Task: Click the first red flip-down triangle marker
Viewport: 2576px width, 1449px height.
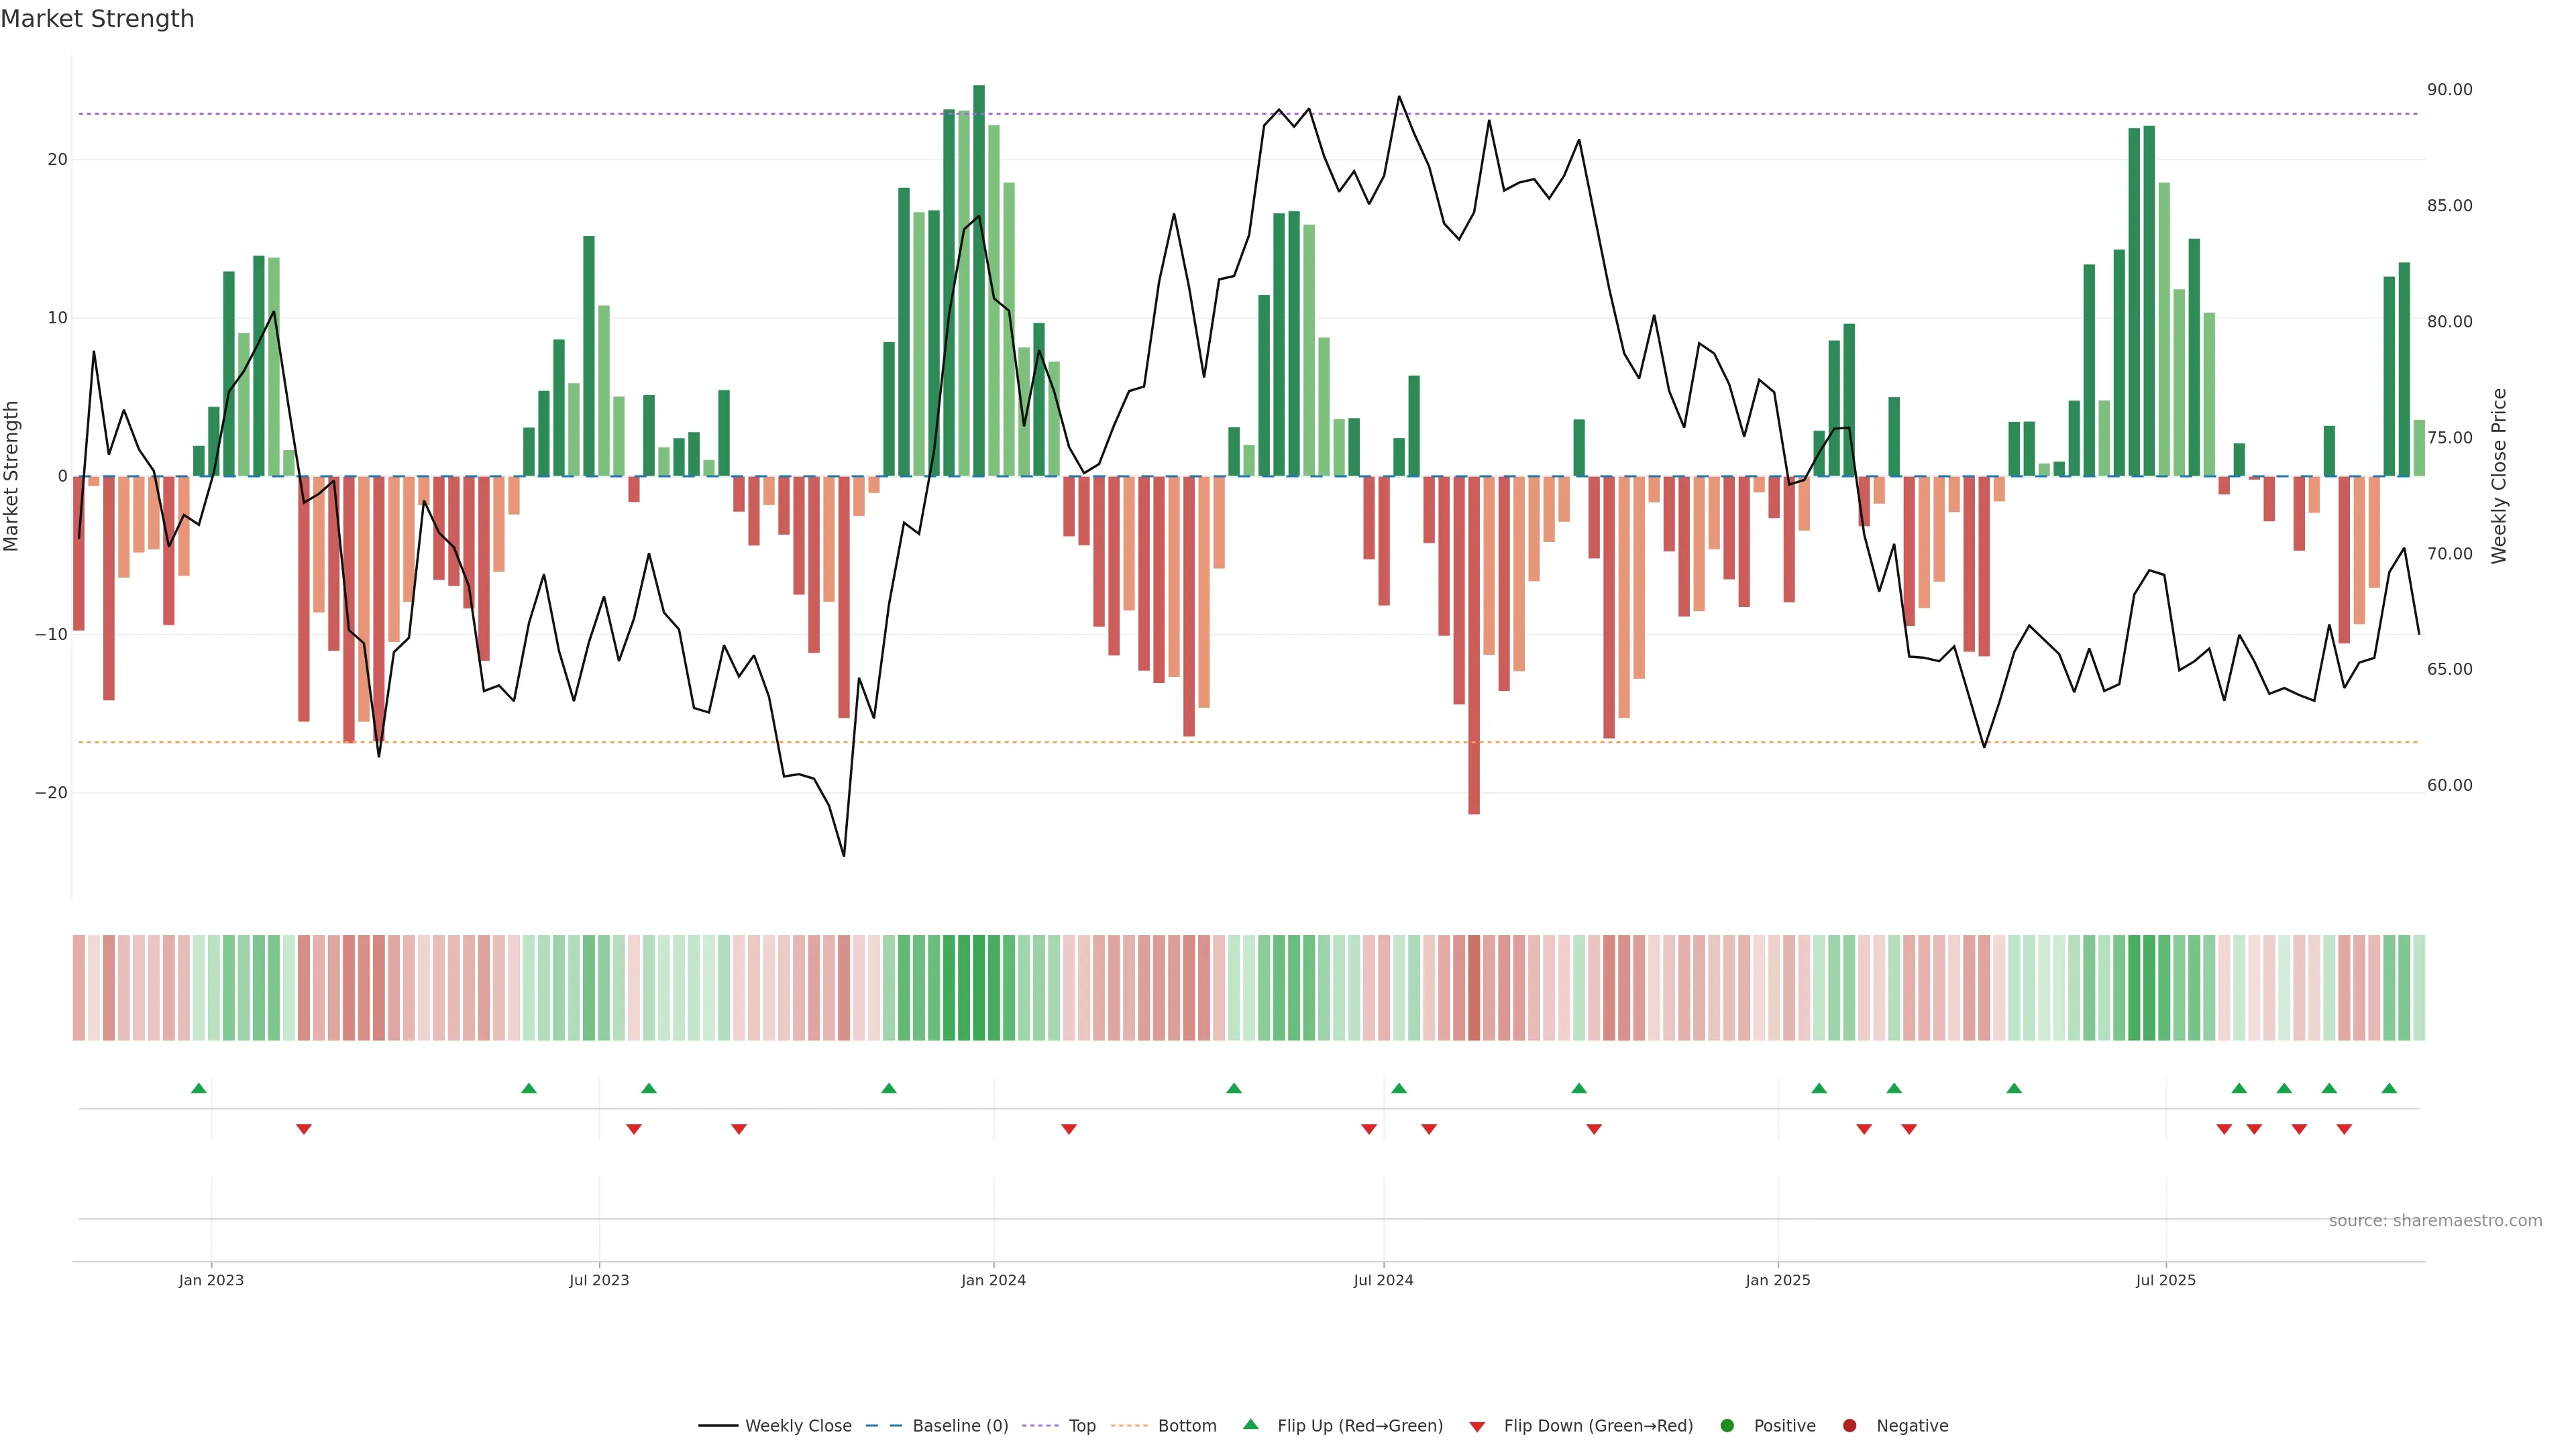Action: point(304,1129)
